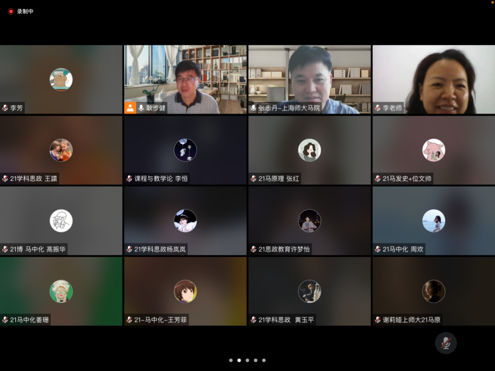Viewport: 495px width, 371px height.
Task: Go to the first page dot
Action: point(231,360)
